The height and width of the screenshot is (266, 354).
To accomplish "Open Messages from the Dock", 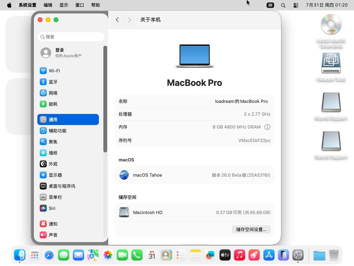I will [x=64, y=255].
